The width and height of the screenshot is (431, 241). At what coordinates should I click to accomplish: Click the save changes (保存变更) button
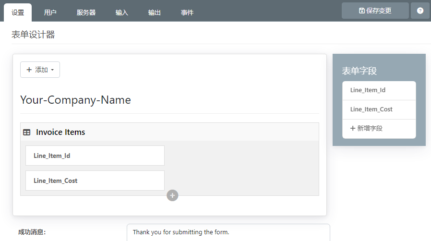coord(375,11)
